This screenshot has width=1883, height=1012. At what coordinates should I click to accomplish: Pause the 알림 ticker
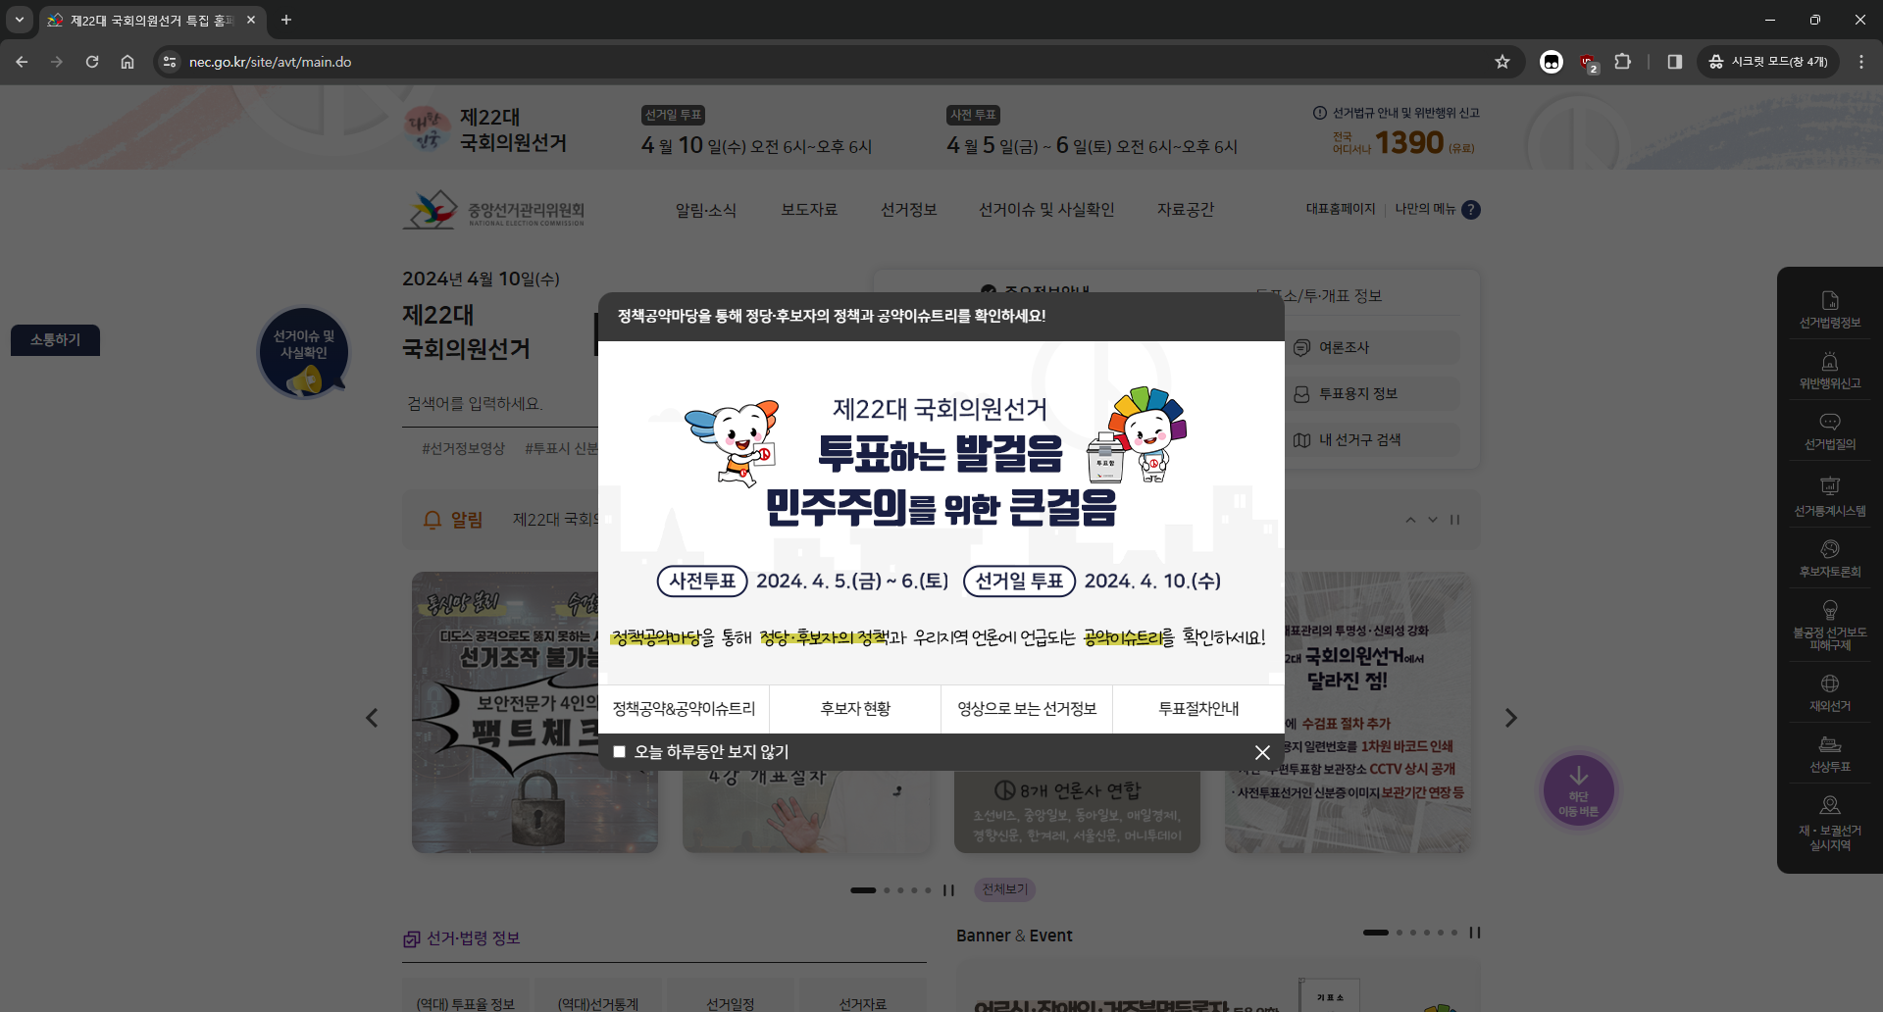click(1454, 520)
